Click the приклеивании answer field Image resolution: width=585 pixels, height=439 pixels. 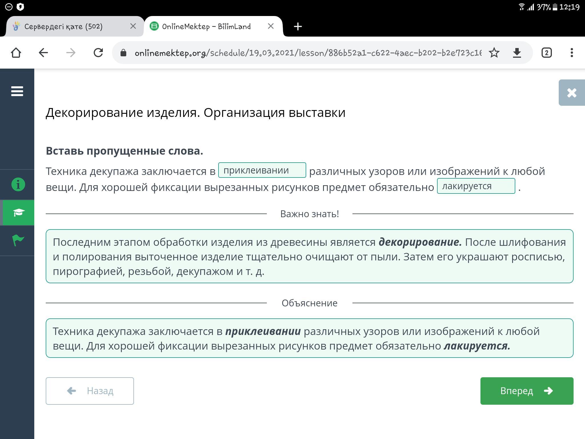pos(262,170)
